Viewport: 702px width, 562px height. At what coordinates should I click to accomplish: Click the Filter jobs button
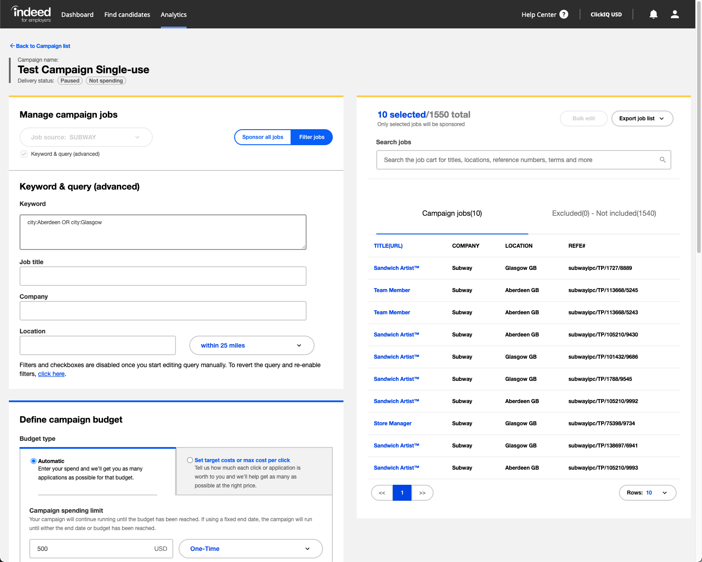click(x=312, y=137)
